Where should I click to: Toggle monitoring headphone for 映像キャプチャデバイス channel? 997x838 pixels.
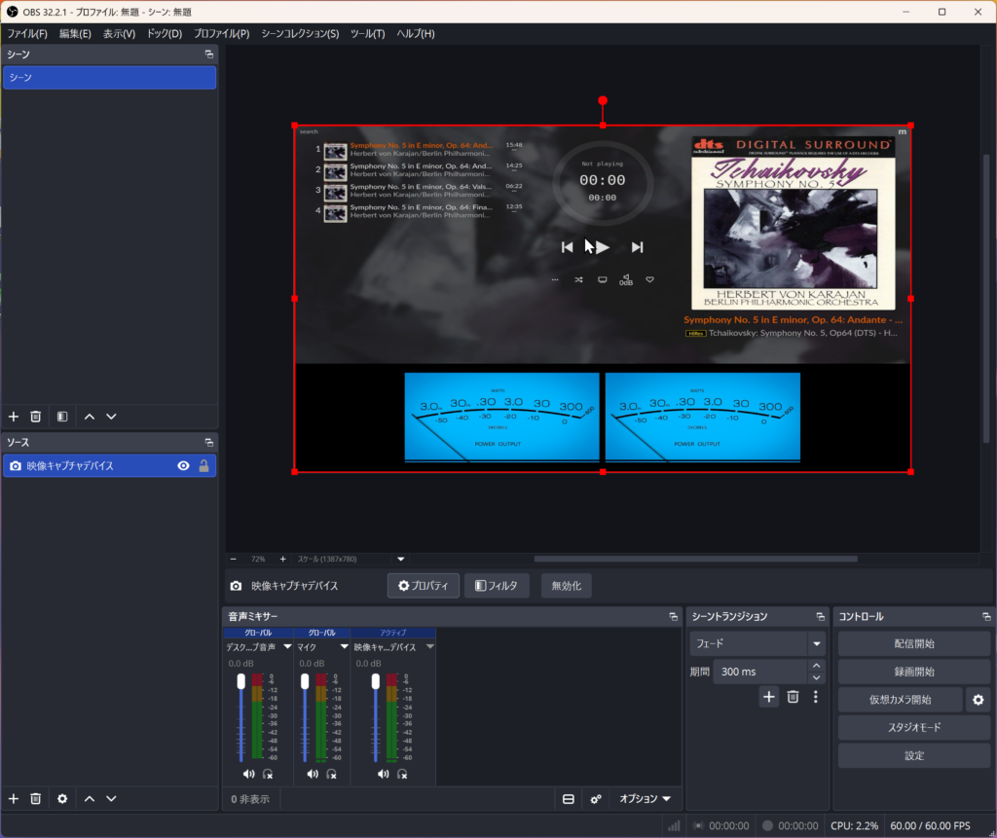click(x=402, y=774)
